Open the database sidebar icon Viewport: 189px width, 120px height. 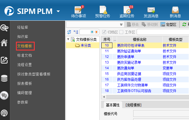click(x=4, y=78)
